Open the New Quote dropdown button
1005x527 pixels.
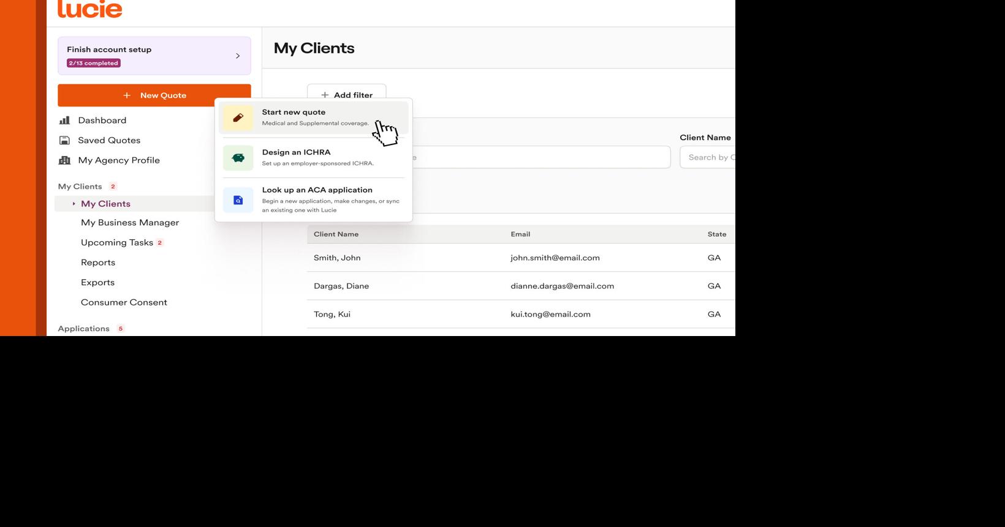(154, 95)
